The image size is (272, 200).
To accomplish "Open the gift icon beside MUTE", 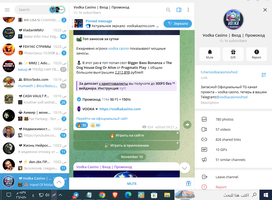I will coord(189,183).
